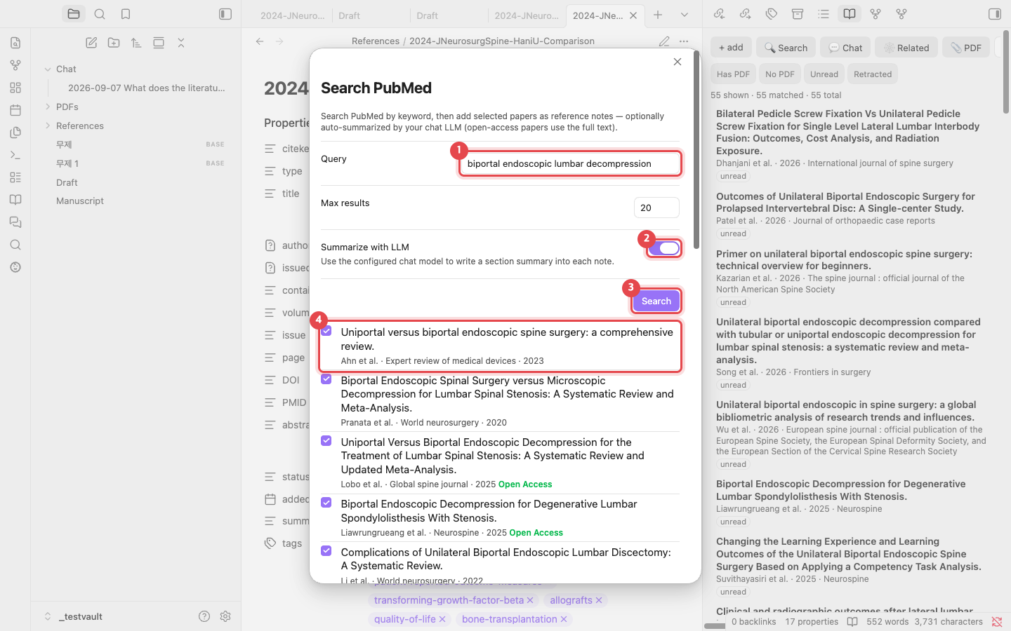Click the library panel scrollbar
The height and width of the screenshot is (631, 1011).
pyautogui.click(x=1006, y=72)
